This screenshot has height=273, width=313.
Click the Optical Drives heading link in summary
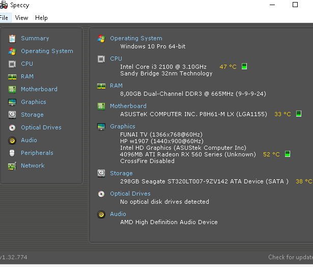point(130,194)
